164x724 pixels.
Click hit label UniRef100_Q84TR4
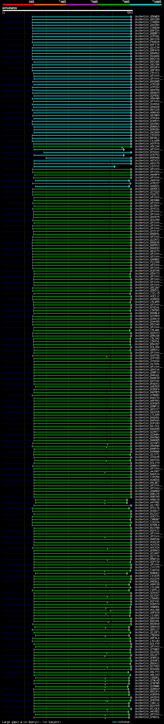[147, 90]
